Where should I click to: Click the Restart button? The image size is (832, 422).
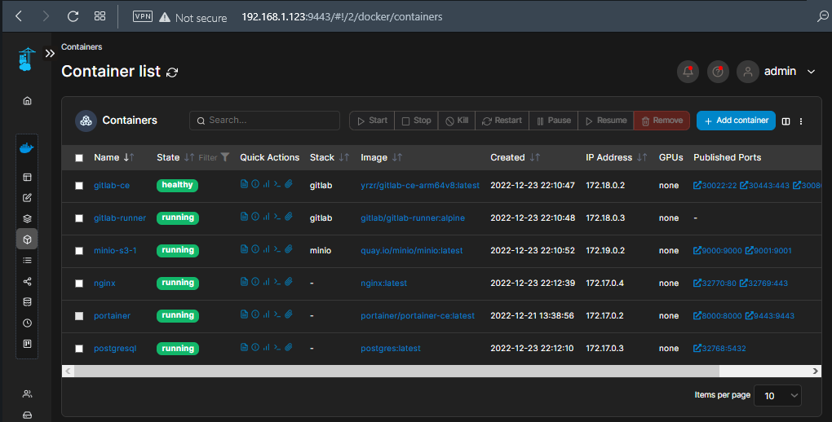502,121
